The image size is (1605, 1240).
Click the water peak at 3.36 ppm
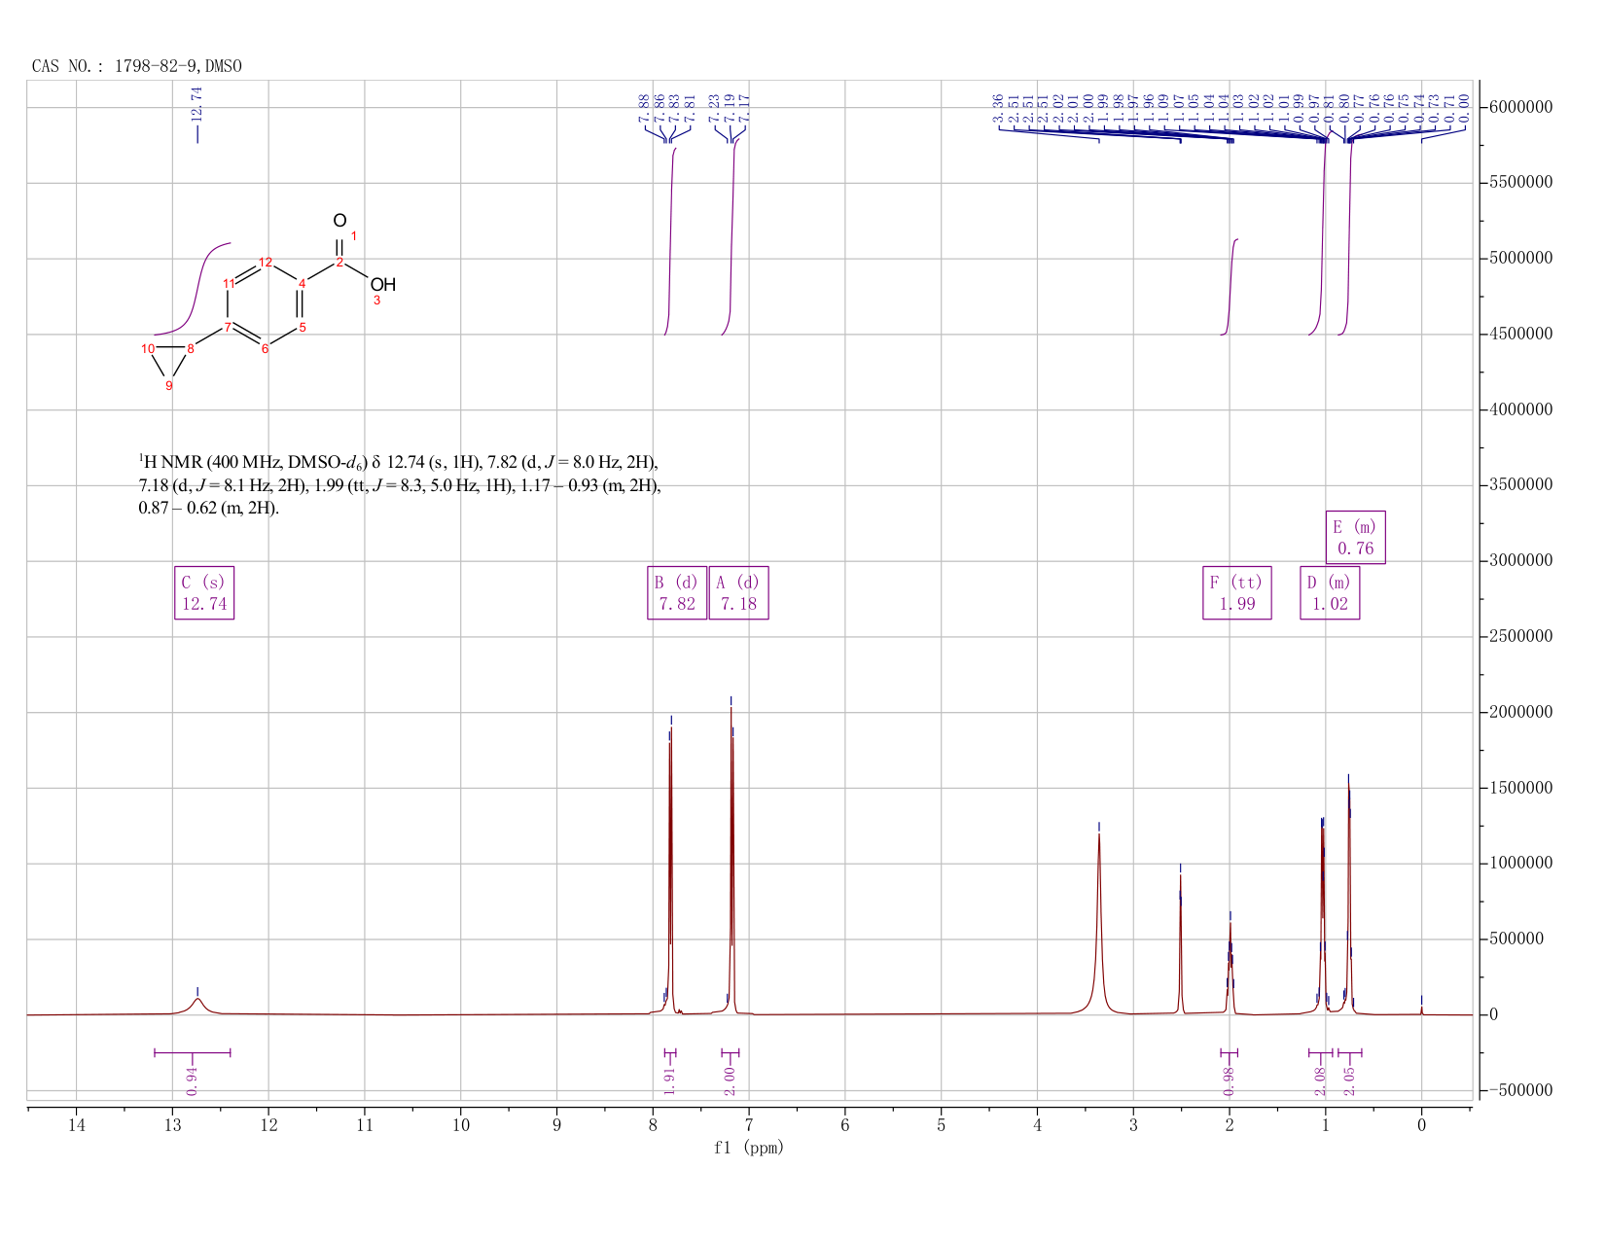[1099, 924]
